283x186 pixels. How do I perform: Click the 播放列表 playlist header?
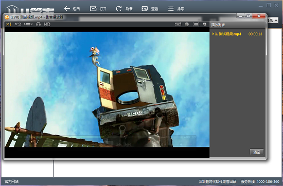218,25
